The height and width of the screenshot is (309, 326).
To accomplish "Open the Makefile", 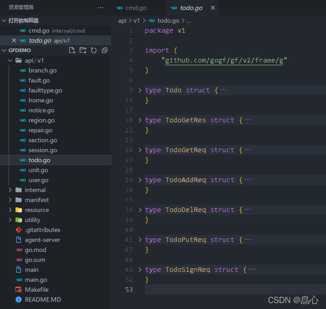I will tap(55, 290).
